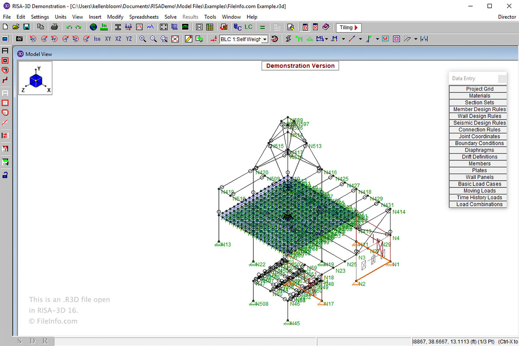Open the Spreadsheets menu

pos(144,17)
